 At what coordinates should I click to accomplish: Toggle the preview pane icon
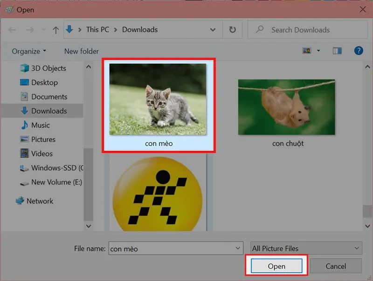pyautogui.click(x=337, y=51)
